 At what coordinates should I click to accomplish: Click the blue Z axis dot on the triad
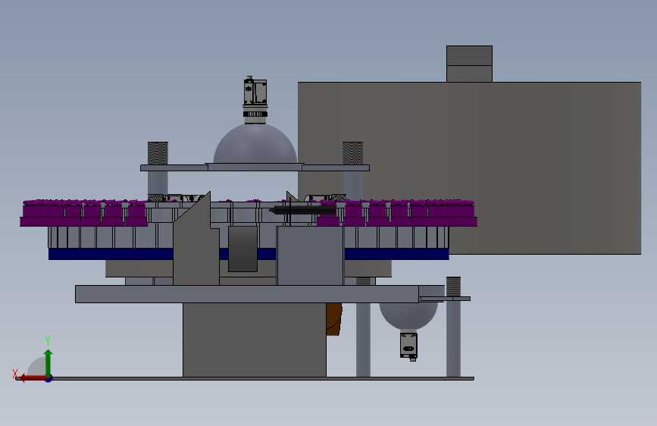tap(49, 379)
